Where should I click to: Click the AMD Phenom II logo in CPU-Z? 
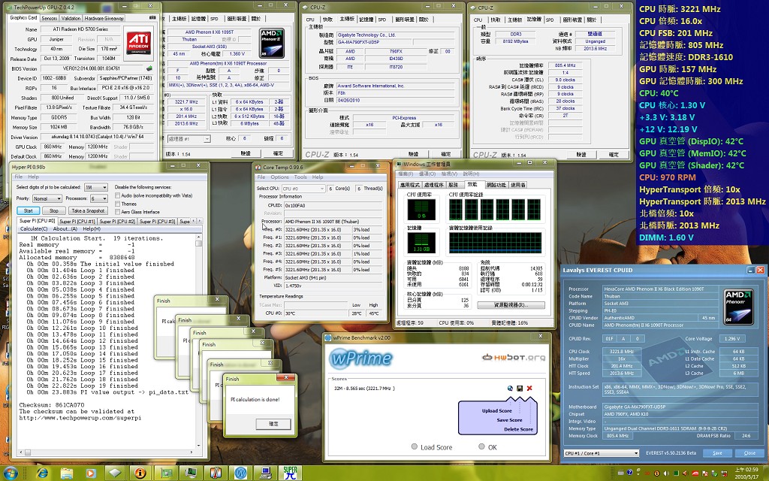click(x=272, y=43)
